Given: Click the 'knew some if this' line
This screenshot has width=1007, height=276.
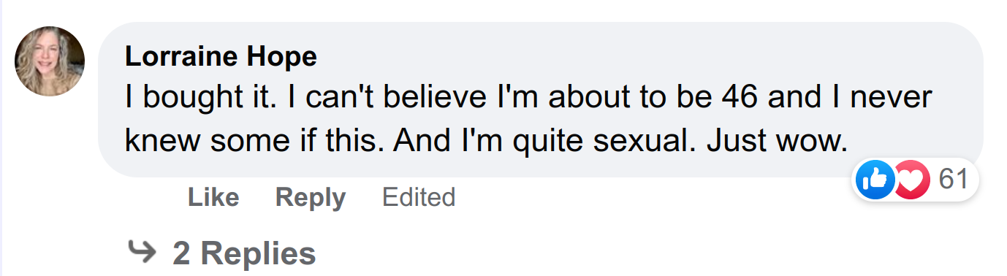Looking at the screenshot, I should 256,139.
